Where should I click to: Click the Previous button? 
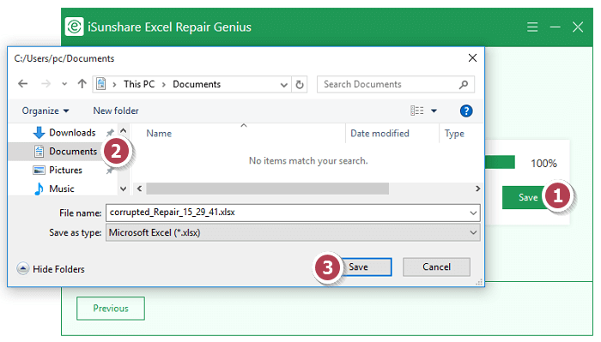111,309
